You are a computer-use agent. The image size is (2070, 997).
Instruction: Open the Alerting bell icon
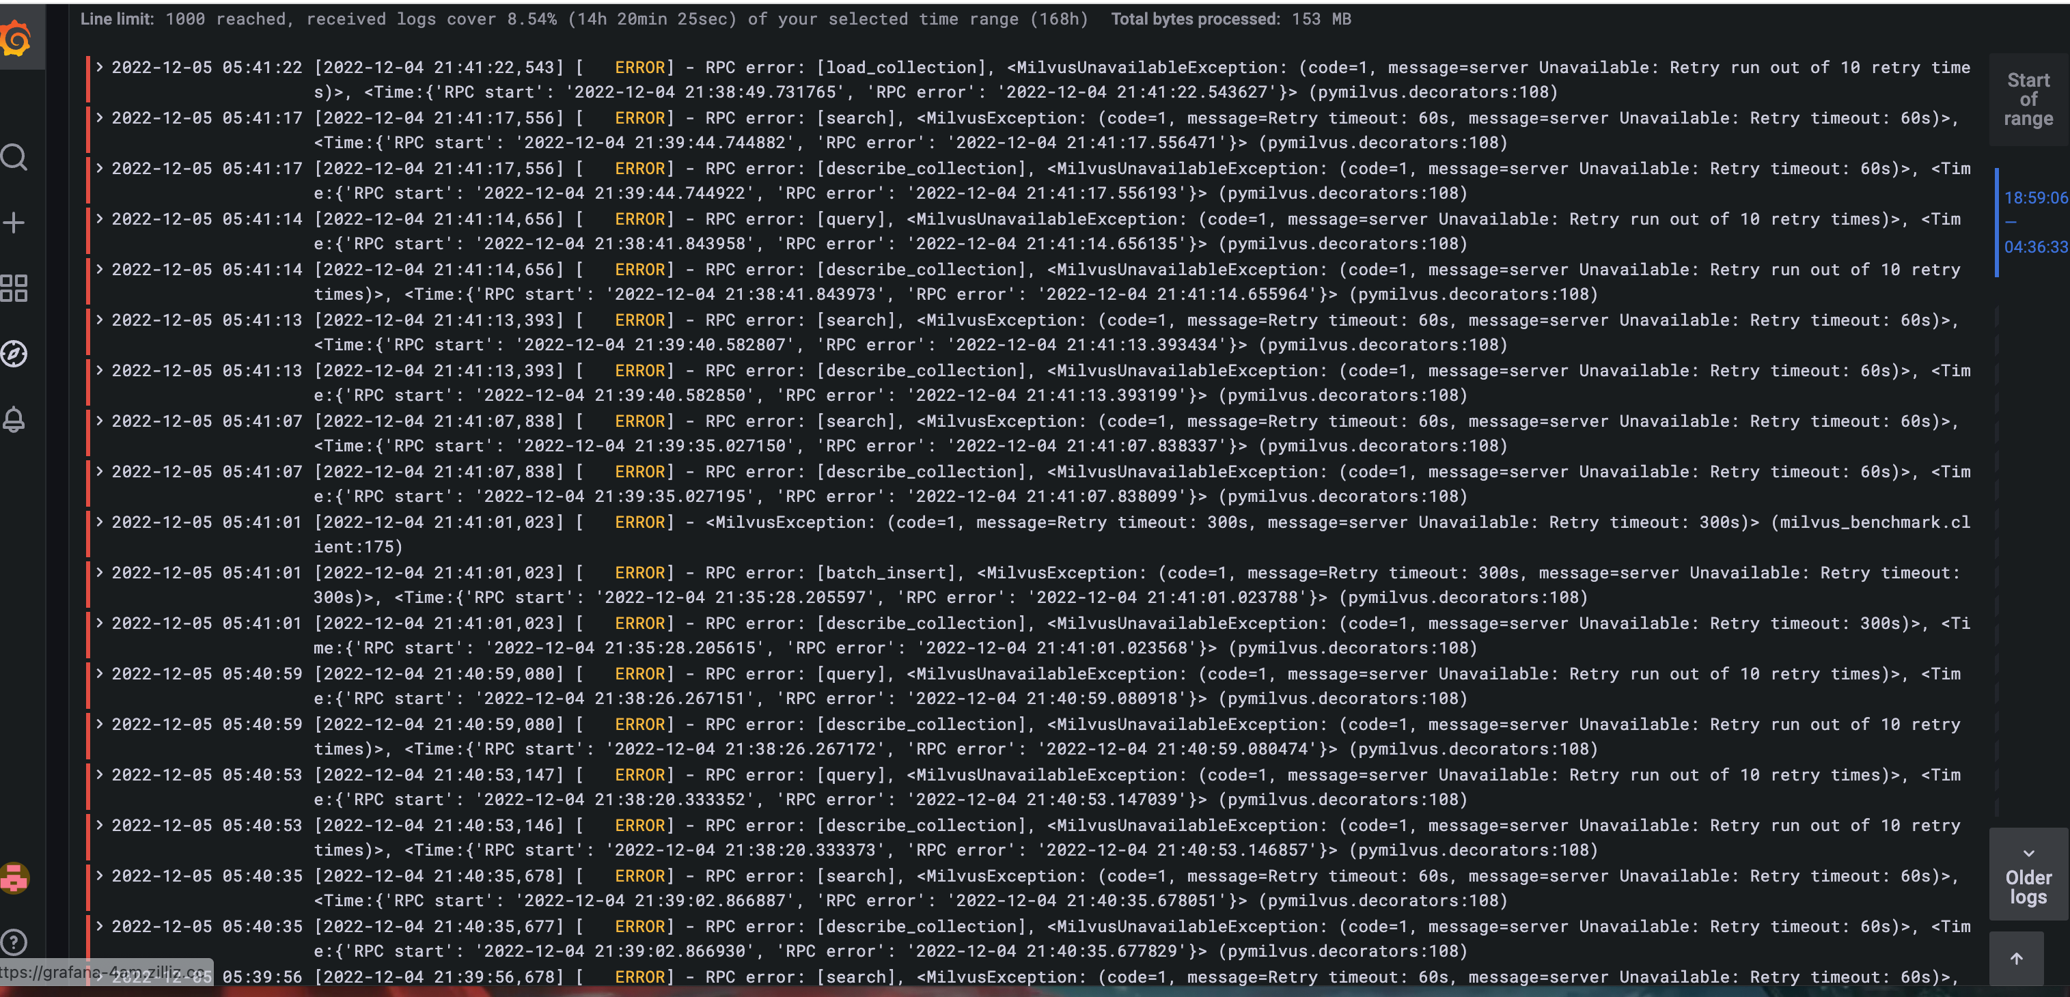(x=14, y=419)
